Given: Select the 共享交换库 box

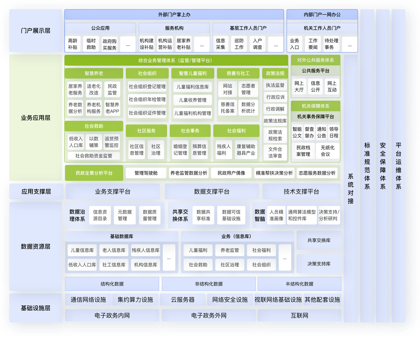Looking at the screenshot, I should 319,240.
